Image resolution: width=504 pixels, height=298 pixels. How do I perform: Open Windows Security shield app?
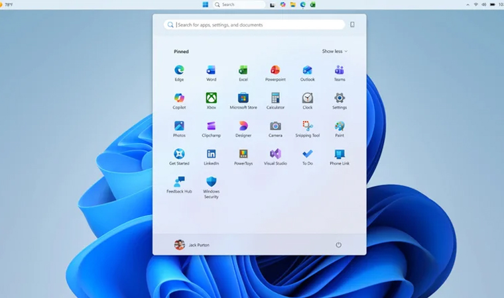[211, 187]
